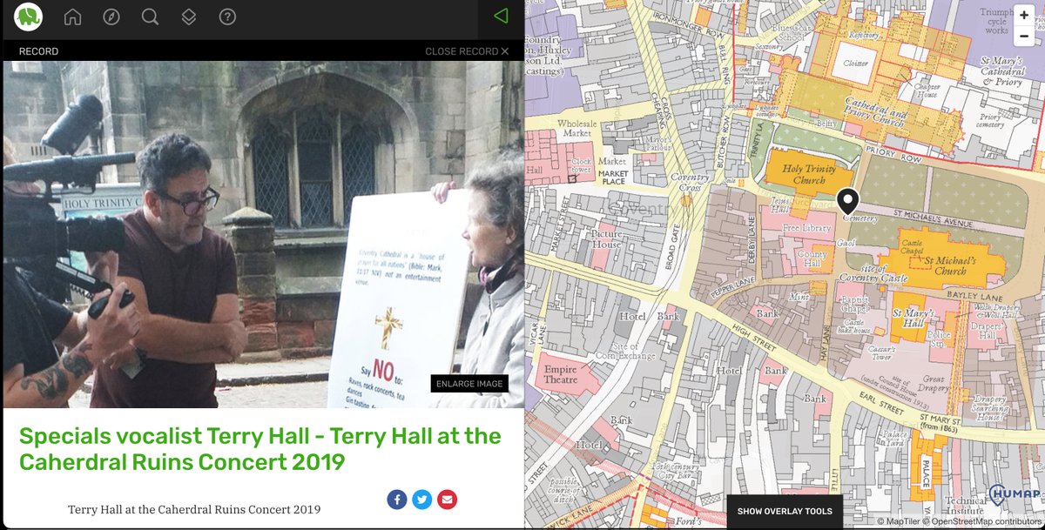The width and height of the screenshot is (1045, 530).
Task: Click the Search magnifier icon
Action: (150, 16)
